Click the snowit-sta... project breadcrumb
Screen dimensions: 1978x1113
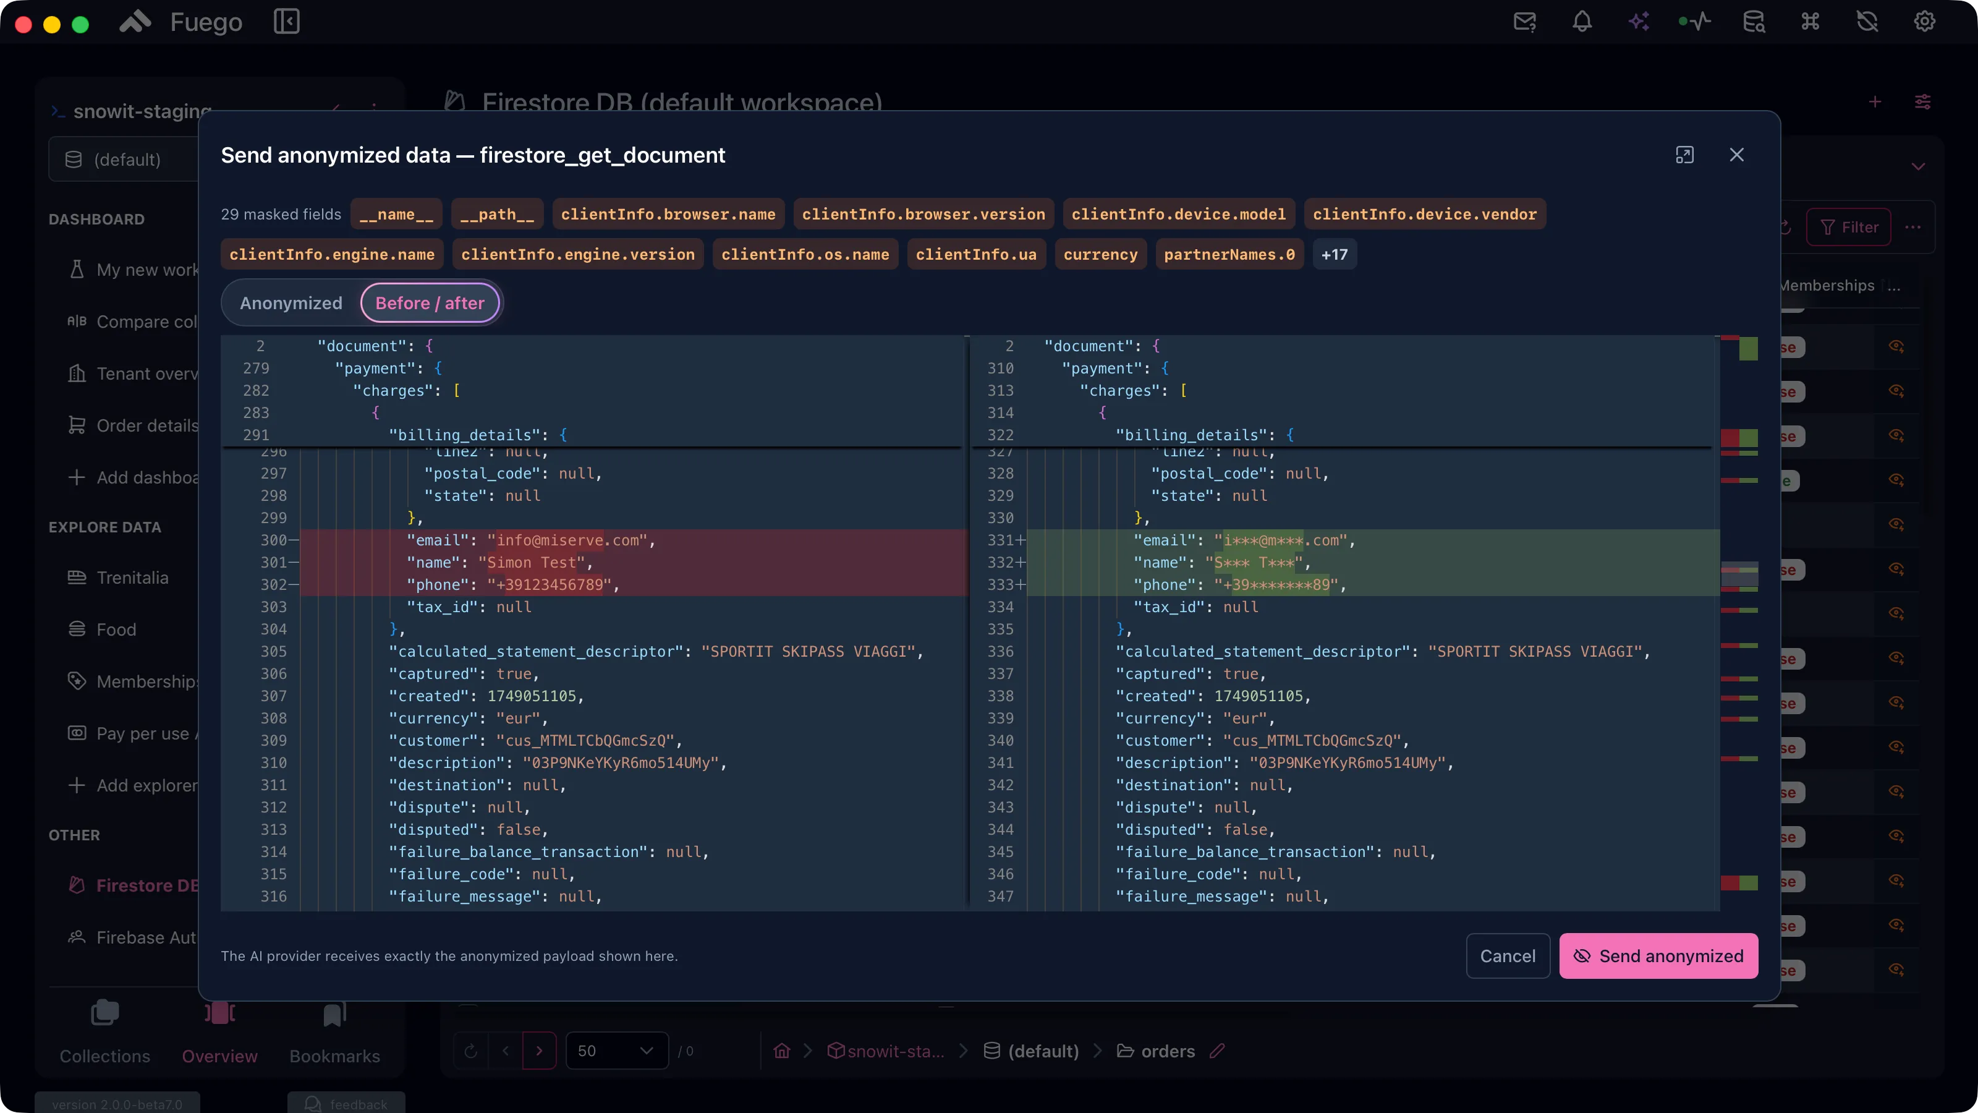886,1051
